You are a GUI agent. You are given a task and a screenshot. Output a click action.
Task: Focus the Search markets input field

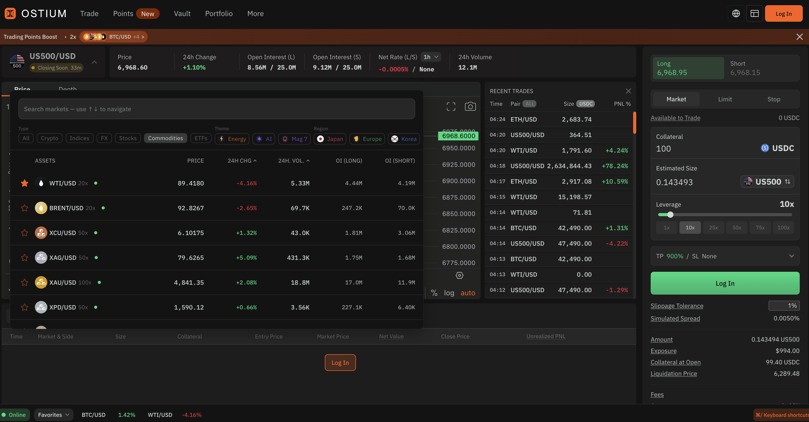pos(216,109)
